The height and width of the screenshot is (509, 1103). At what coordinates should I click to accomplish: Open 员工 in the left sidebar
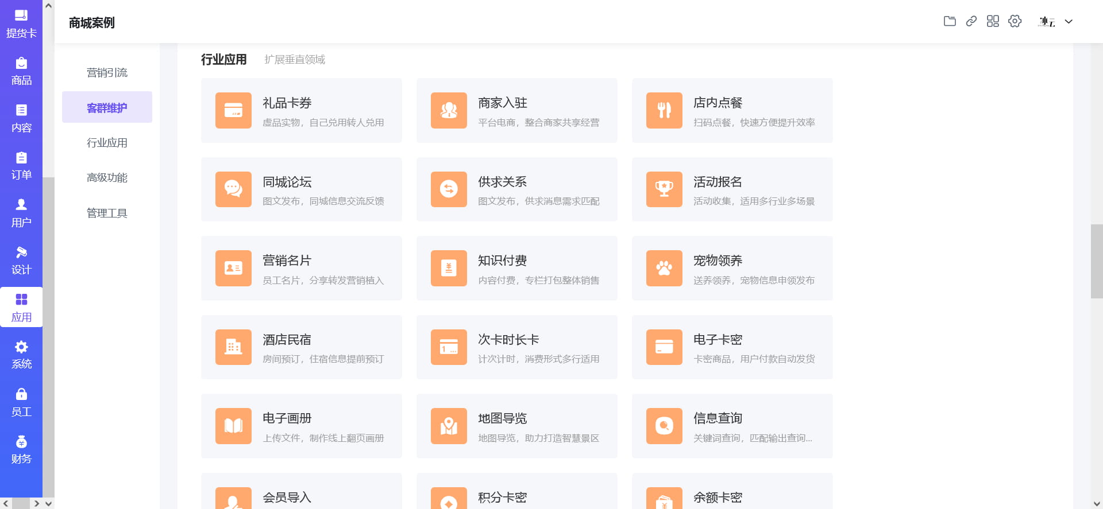coord(21,402)
